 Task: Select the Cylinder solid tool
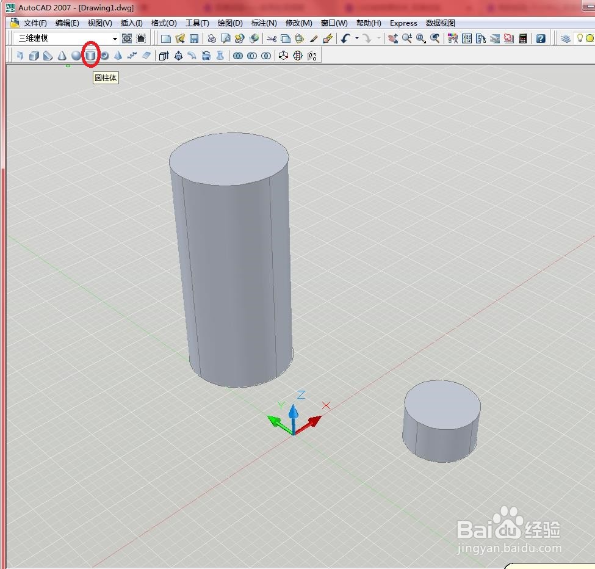click(90, 56)
